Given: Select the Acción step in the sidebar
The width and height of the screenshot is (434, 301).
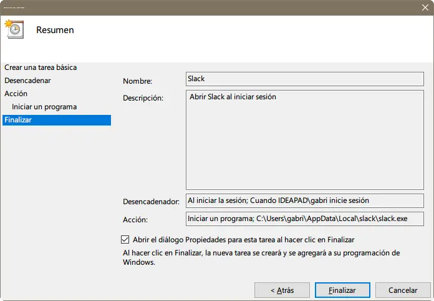Looking at the screenshot, I should pyautogui.click(x=16, y=94).
